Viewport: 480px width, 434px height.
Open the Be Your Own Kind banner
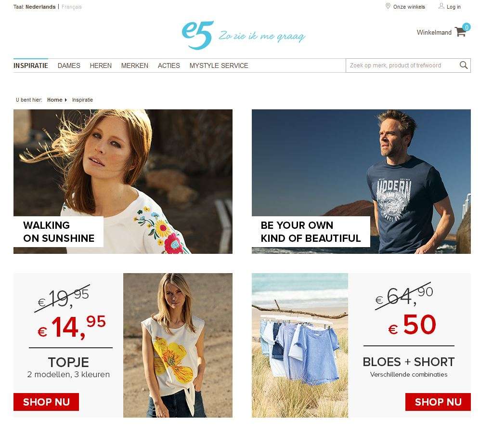(361, 181)
